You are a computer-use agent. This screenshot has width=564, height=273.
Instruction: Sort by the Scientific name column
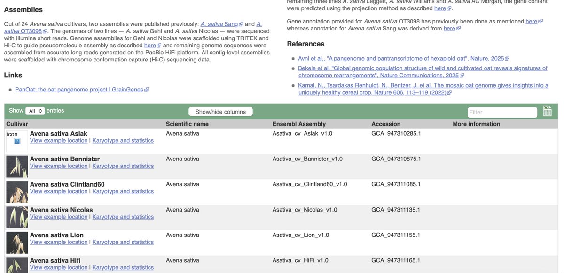pos(187,124)
